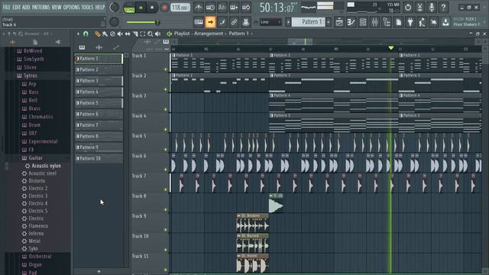Mute Track 6 using its green dot

pos(166,170)
